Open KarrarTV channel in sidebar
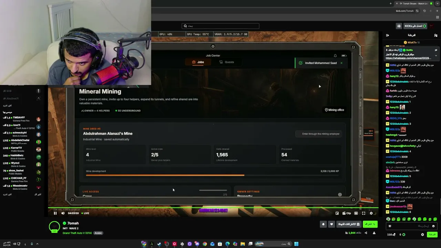The height and width of the screenshot is (248, 441). point(21,149)
